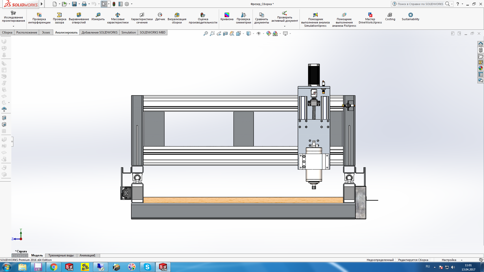Click Google Chrome in the taskbar
The height and width of the screenshot is (272, 484).
pos(53,267)
